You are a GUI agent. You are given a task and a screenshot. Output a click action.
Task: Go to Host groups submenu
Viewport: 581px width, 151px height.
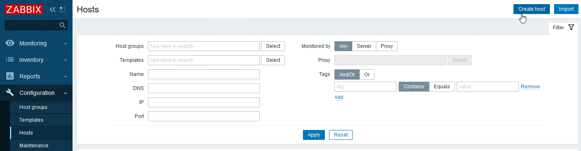click(x=33, y=107)
